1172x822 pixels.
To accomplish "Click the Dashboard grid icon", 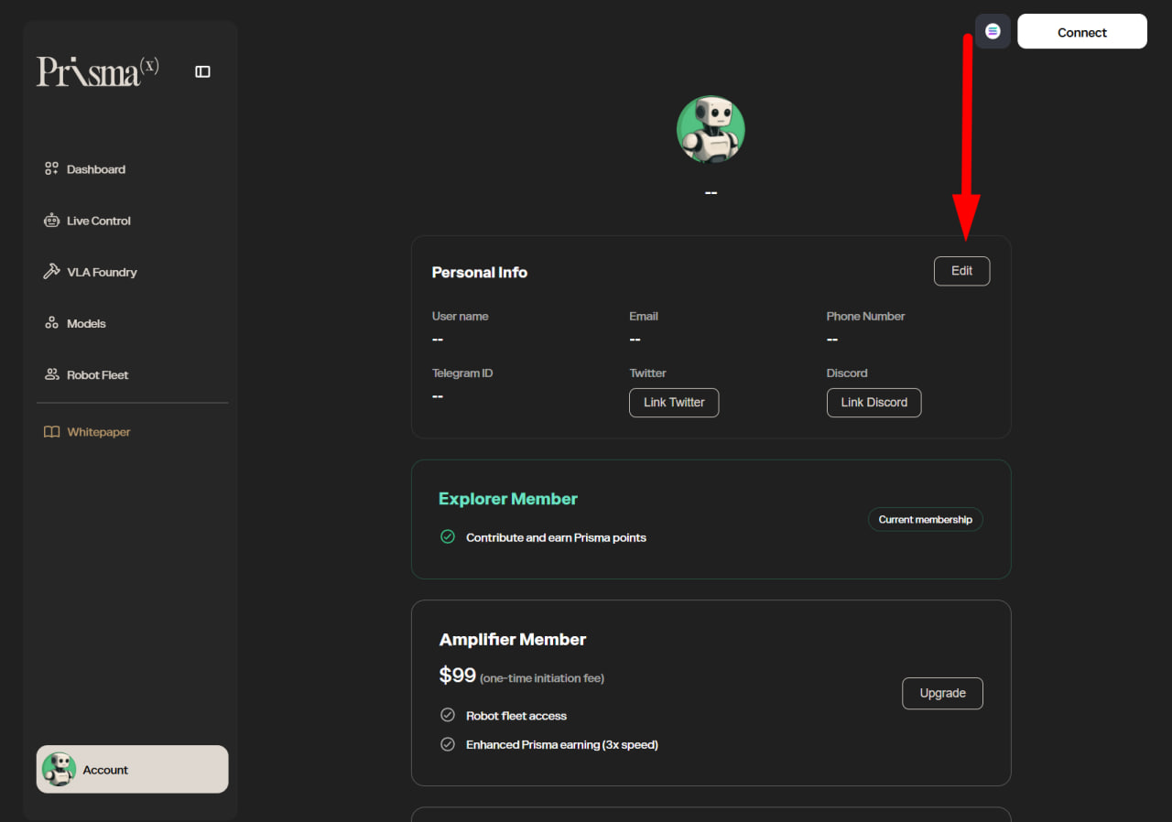I will pyautogui.click(x=51, y=169).
